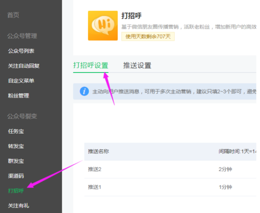The image size is (260, 213).
Task: Click the 打招呼 page title
Action: (131, 16)
